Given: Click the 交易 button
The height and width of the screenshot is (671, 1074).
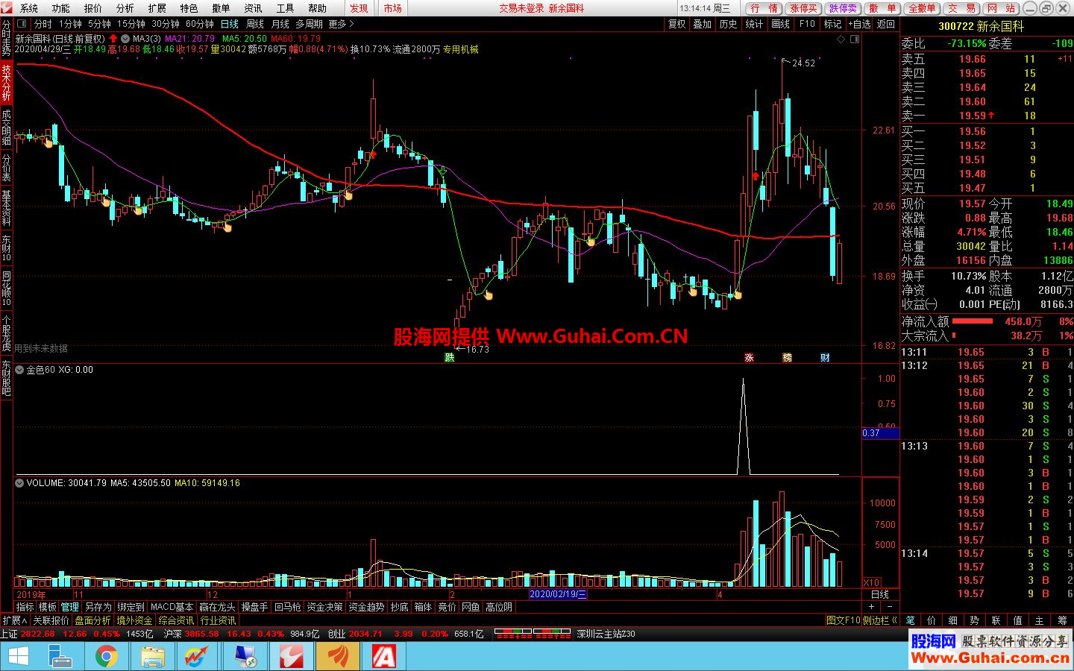Looking at the screenshot, I should pyautogui.click(x=962, y=8).
